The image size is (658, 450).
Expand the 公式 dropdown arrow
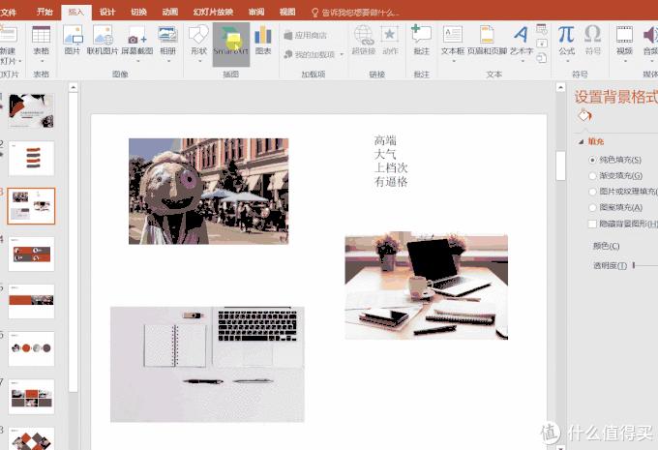(566, 61)
